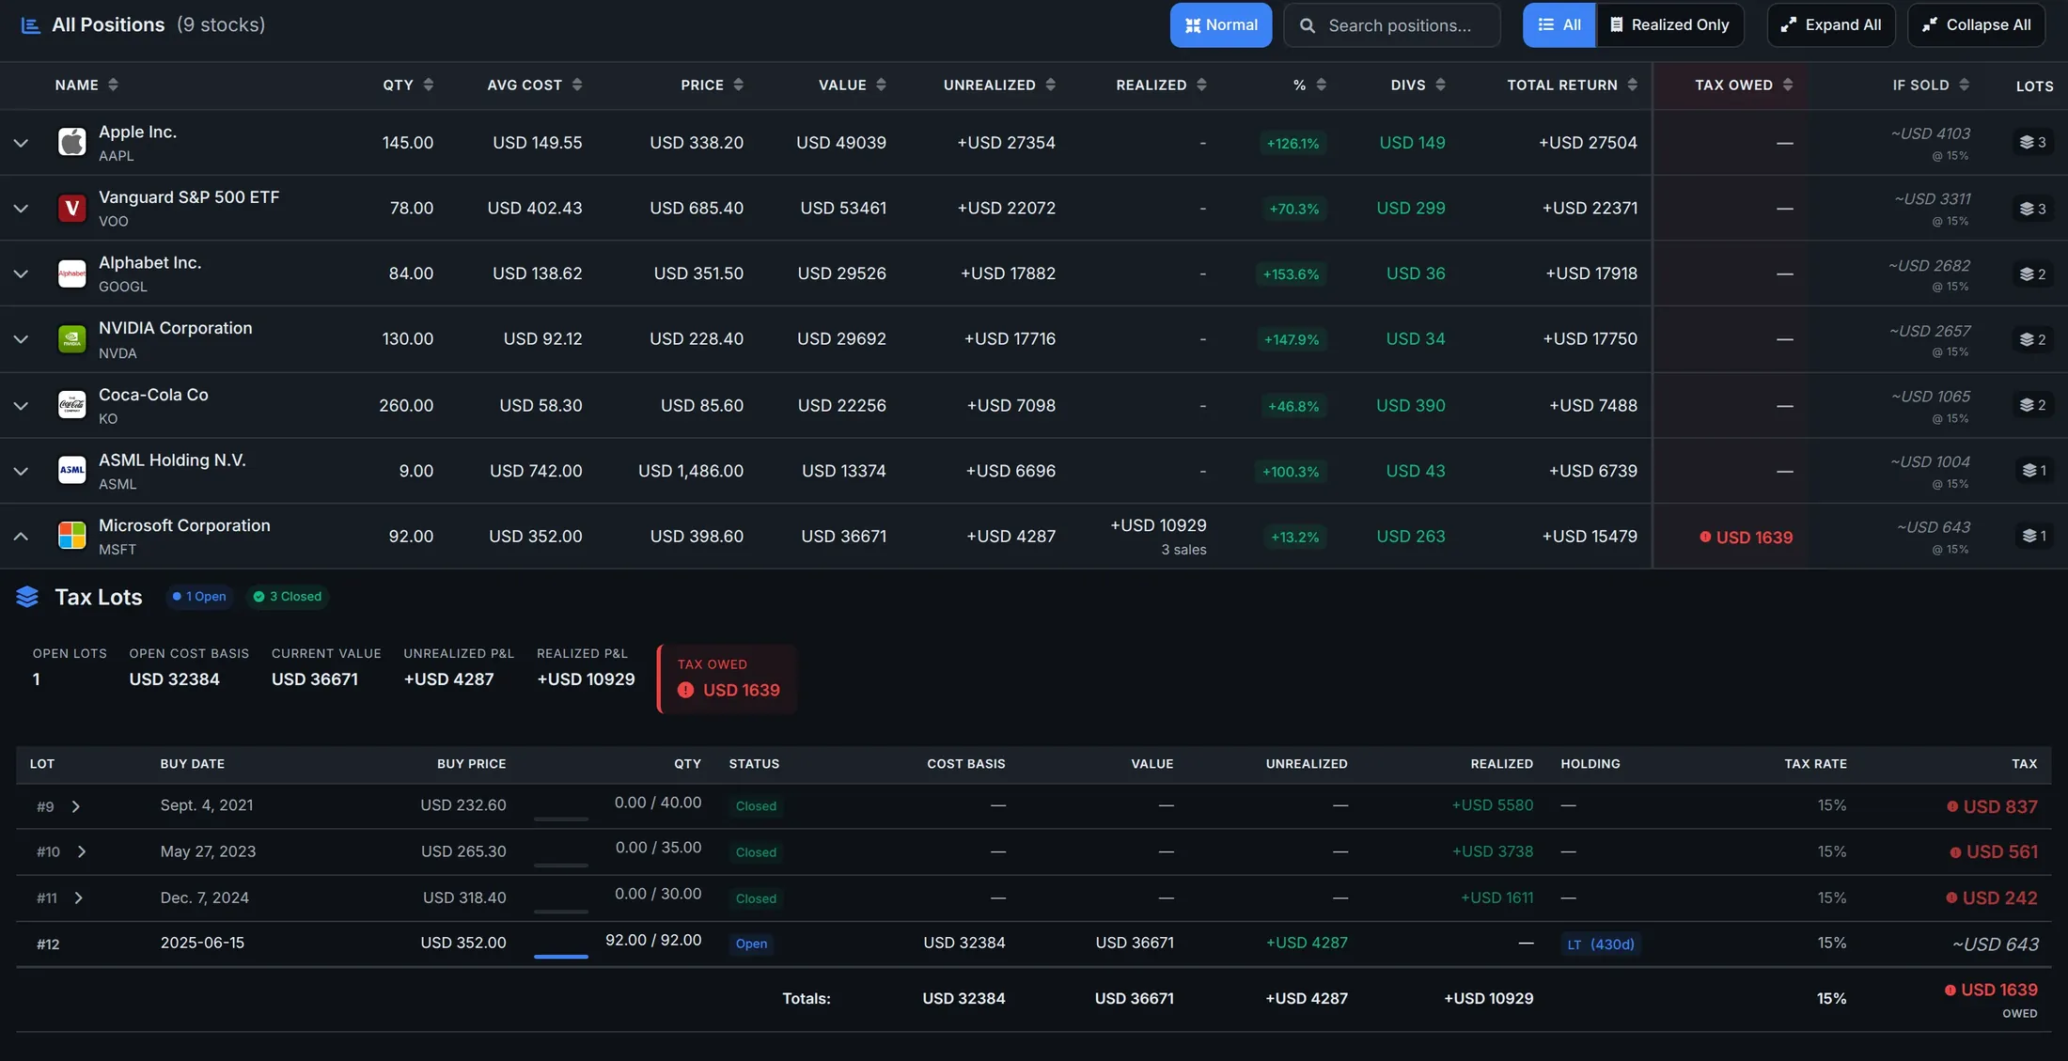The height and width of the screenshot is (1061, 2068).
Task: Expand the ASML Holding row
Action: click(21, 471)
